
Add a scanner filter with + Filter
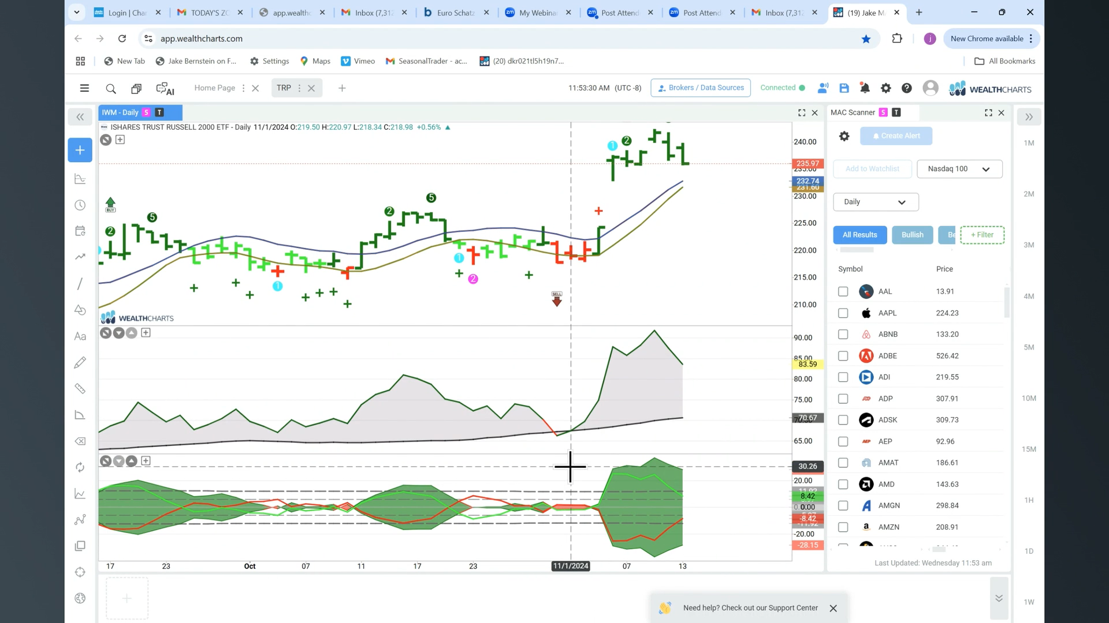pos(982,235)
